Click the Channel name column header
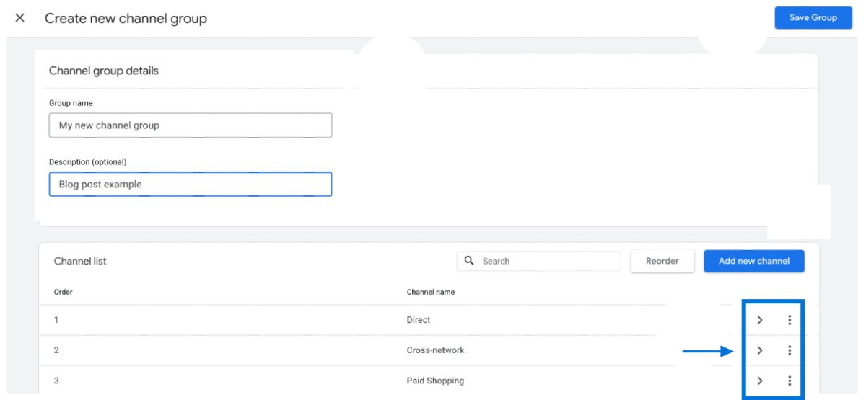The height and width of the screenshot is (400, 866). coord(430,292)
